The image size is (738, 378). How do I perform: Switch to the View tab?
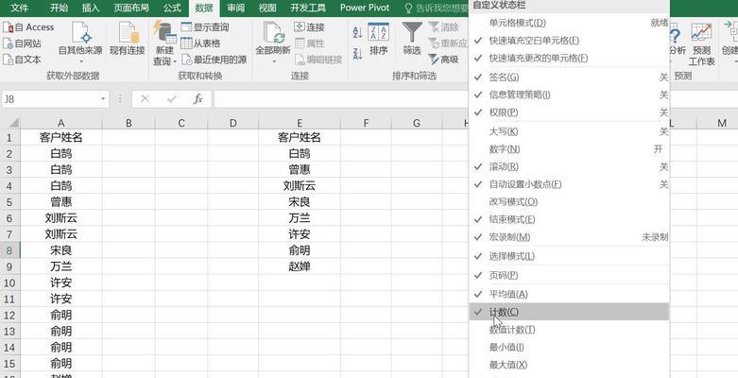(267, 8)
